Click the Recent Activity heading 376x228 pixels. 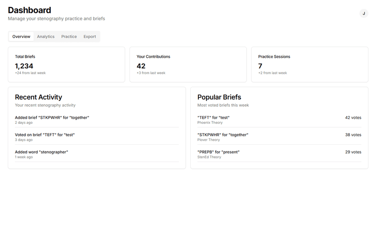click(38, 97)
